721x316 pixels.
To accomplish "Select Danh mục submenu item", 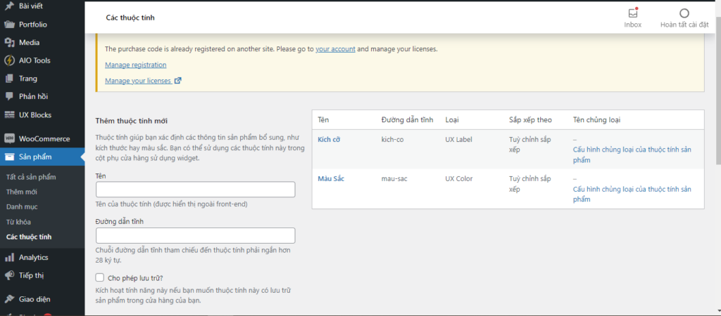I will click(x=22, y=206).
